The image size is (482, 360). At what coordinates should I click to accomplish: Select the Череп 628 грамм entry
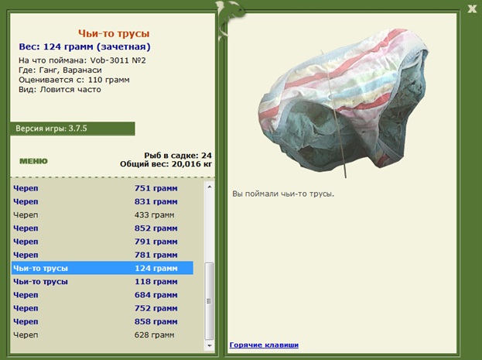coord(102,334)
